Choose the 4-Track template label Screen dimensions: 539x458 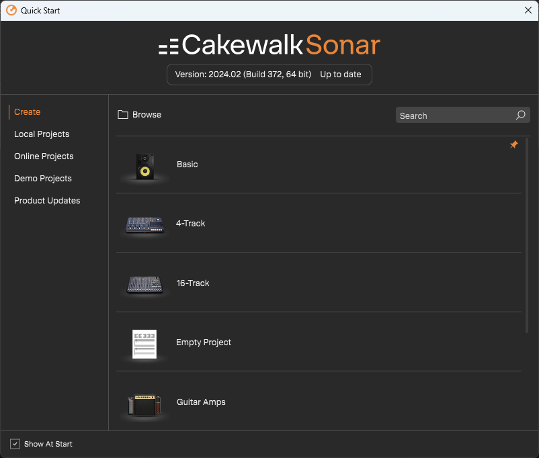[190, 224]
